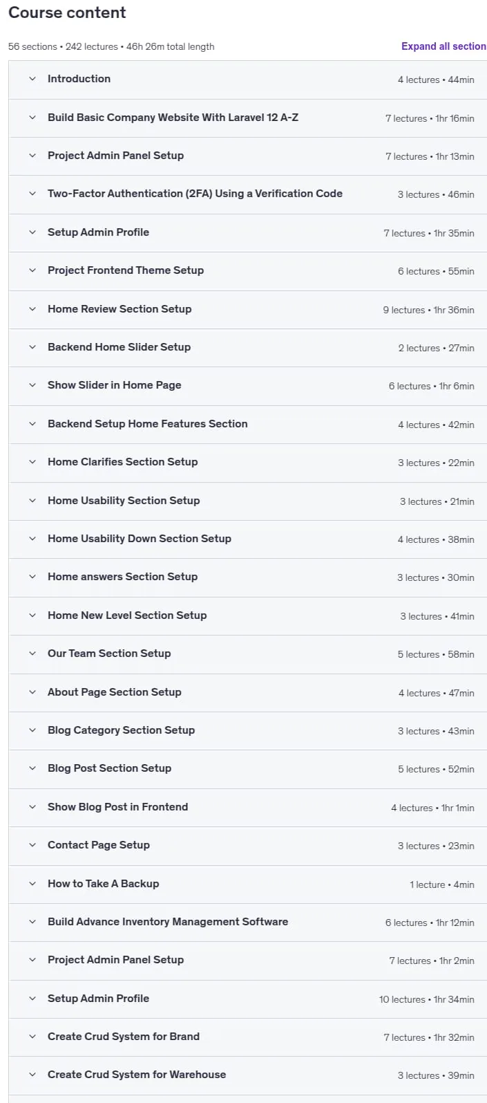Expand the Introduction section chevron
This screenshot has width=487, height=1103.
tap(32, 80)
